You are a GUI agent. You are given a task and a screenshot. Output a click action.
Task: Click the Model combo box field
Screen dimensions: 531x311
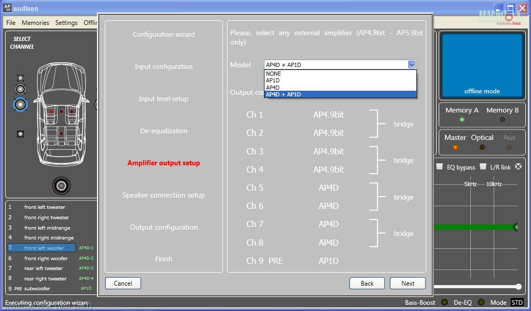coord(340,65)
